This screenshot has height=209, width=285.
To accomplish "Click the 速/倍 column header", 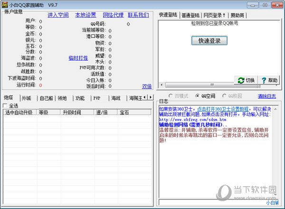I will coord(106,112).
